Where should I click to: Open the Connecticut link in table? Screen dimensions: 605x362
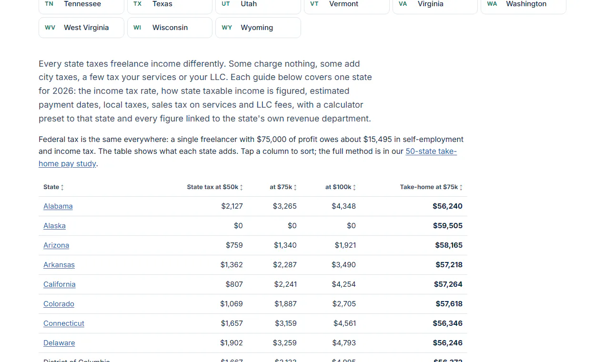(64, 323)
